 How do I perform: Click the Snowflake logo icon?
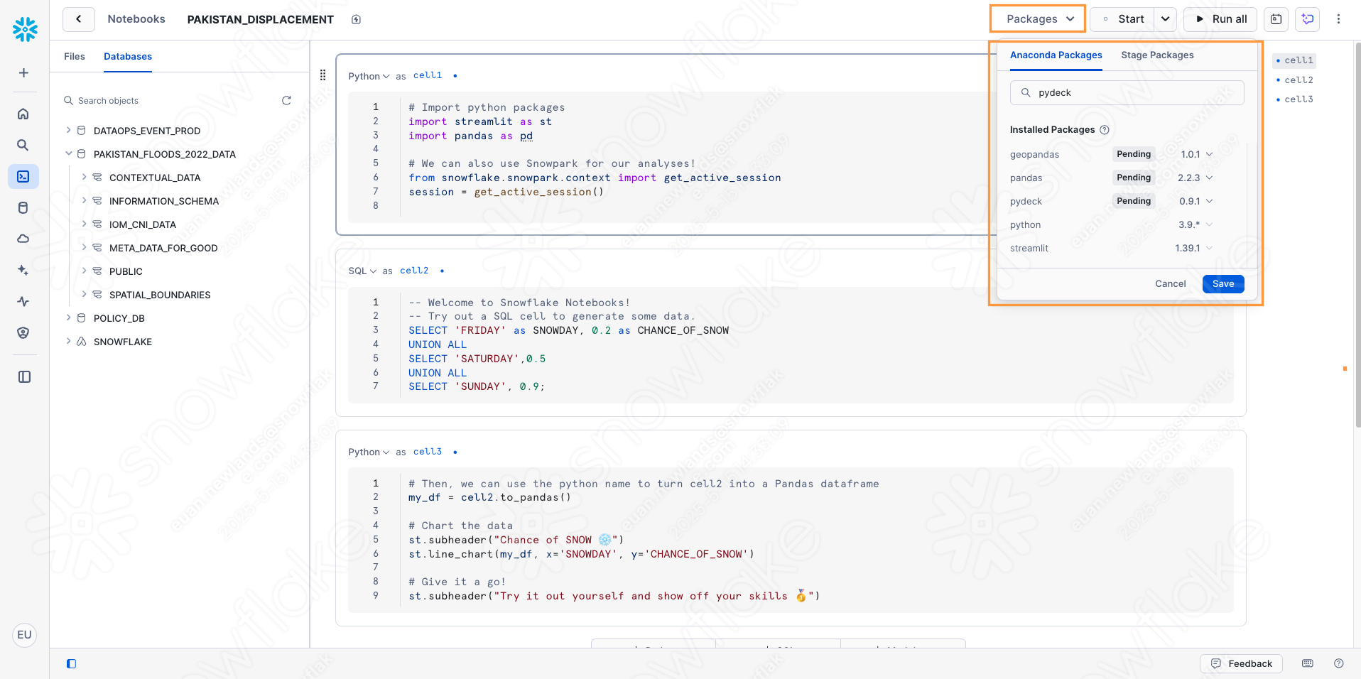[x=25, y=29]
